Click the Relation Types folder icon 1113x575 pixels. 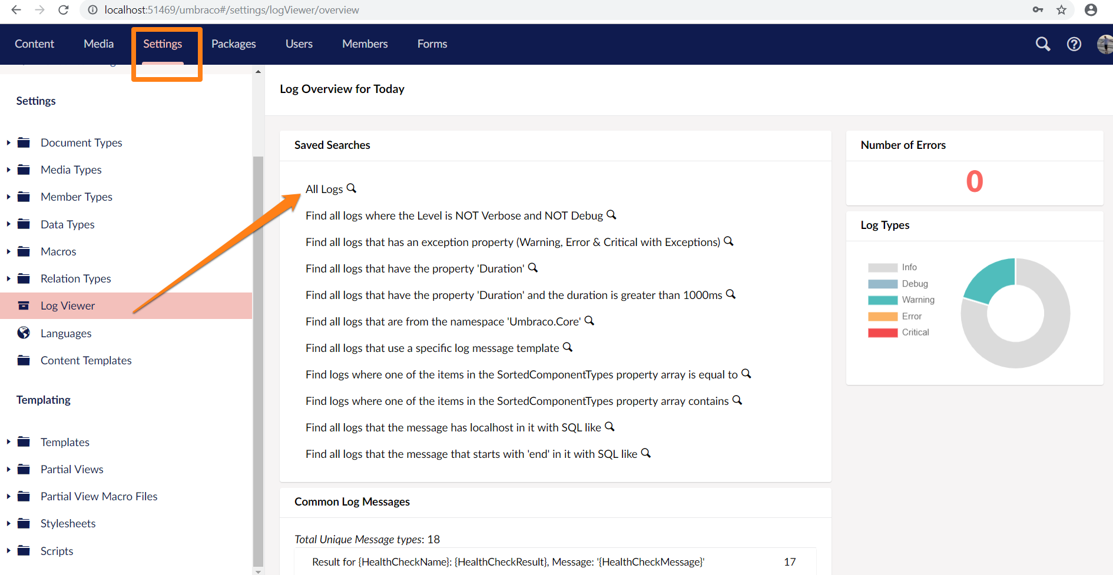[24, 278]
